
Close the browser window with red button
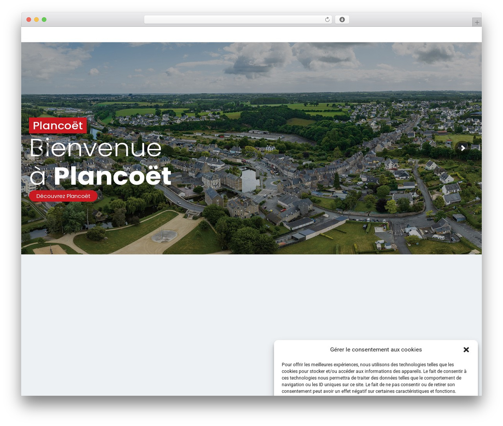point(29,20)
